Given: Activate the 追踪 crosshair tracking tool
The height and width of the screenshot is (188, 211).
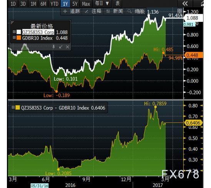Looking at the screenshot, I should (71, 12).
